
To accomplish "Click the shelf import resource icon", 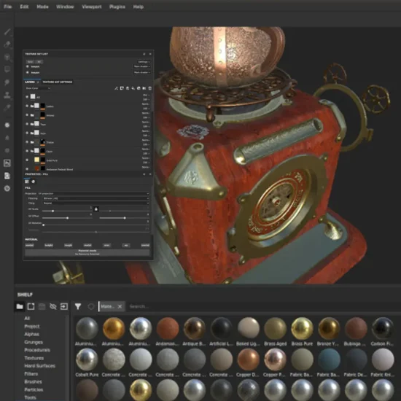I will coord(64,306).
